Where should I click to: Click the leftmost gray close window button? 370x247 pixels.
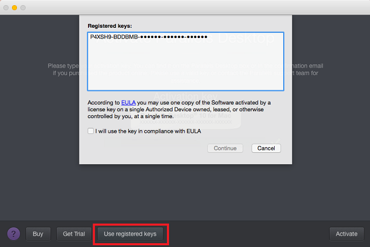point(6,7)
